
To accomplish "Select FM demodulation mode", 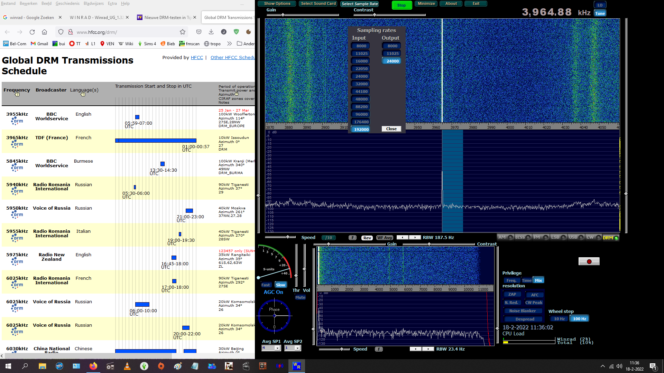I will coord(541,237).
